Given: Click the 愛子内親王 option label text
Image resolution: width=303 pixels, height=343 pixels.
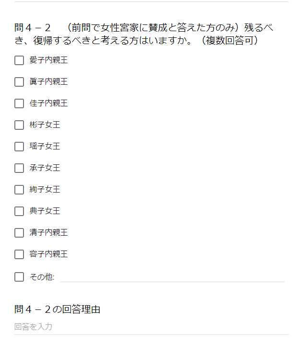Looking at the screenshot, I should coord(48,60).
